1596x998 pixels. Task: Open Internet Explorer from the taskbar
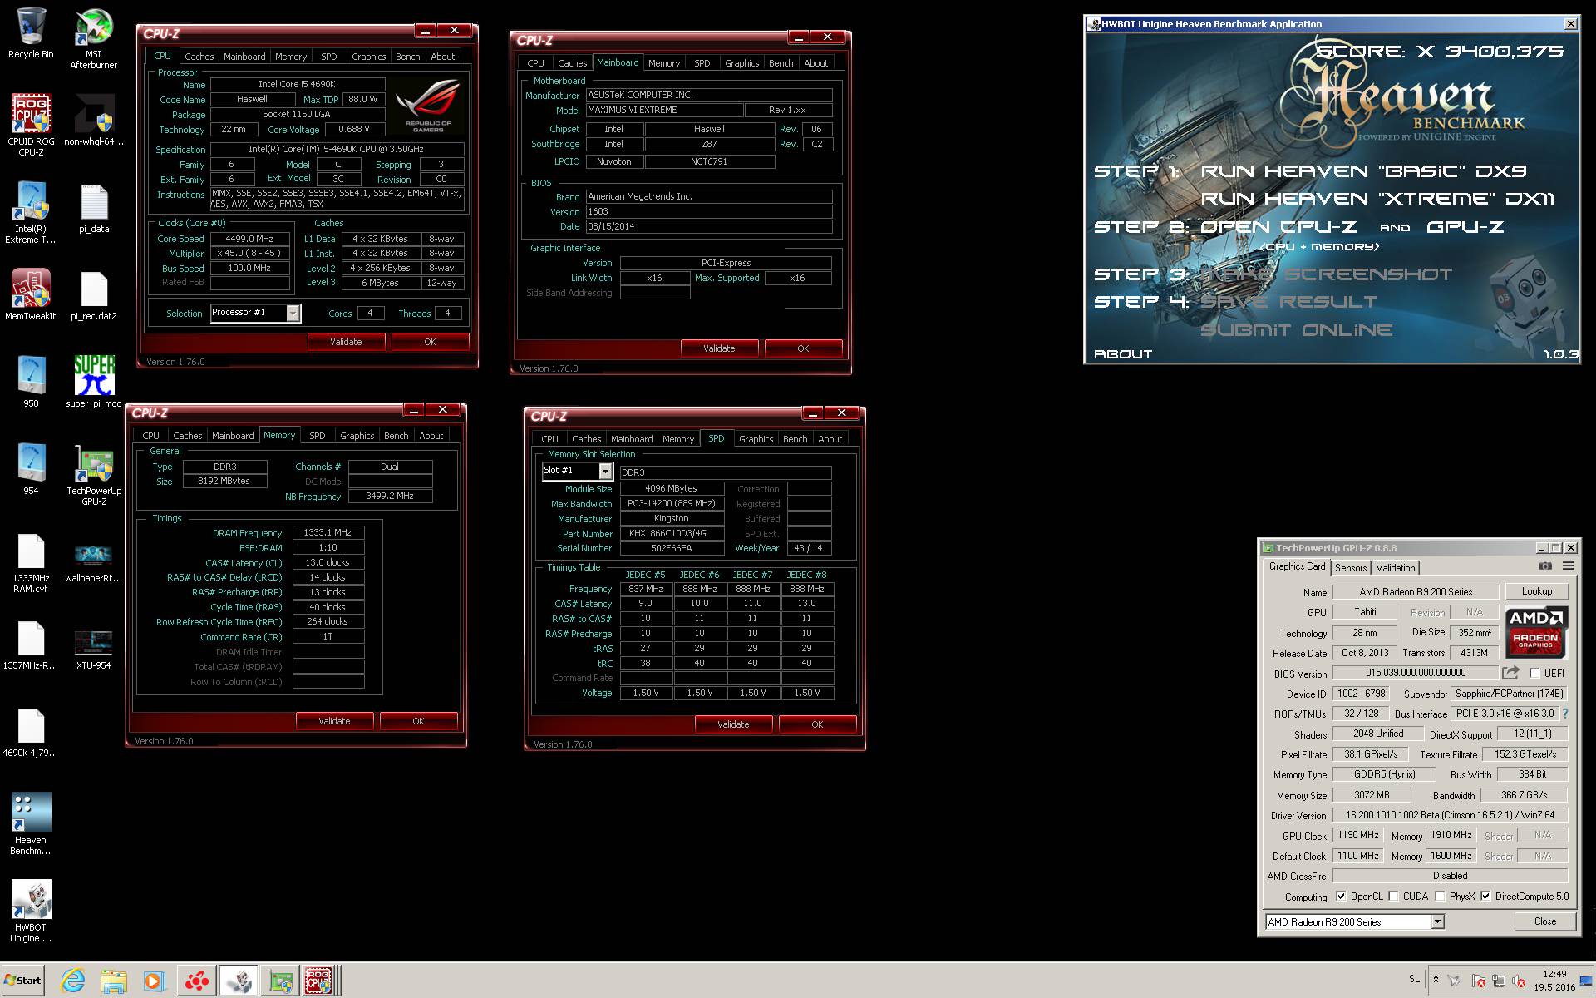point(72,981)
